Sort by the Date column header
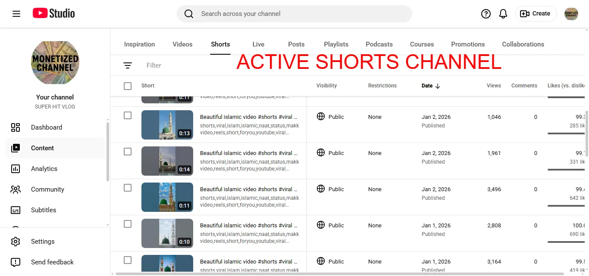Screen dimensions: 589x276 click(x=431, y=86)
